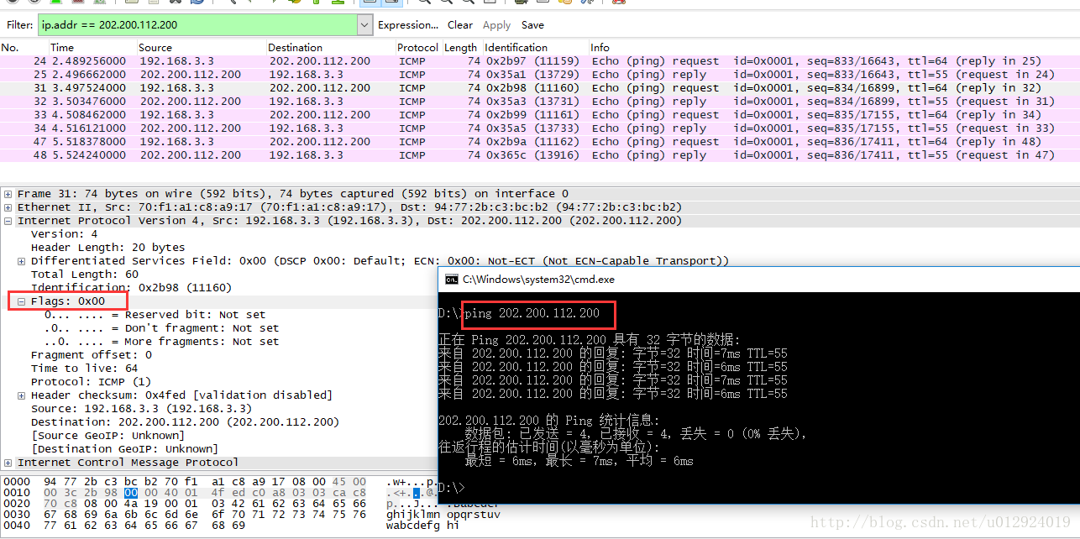This screenshot has width=1080, height=539.
Task: Sort by the Time column header
Action: [92, 48]
